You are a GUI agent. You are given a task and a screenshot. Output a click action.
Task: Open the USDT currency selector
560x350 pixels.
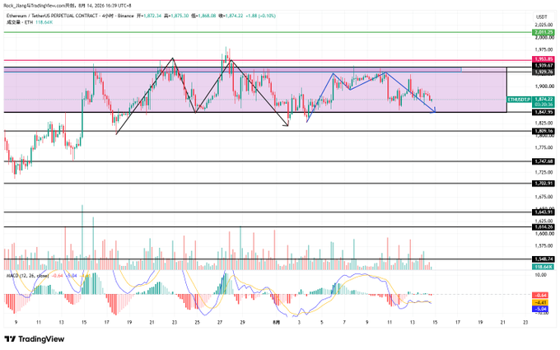(x=542, y=16)
